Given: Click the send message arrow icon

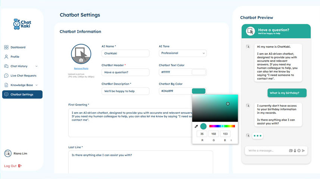Looking at the screenshot, I should (304, 151).
